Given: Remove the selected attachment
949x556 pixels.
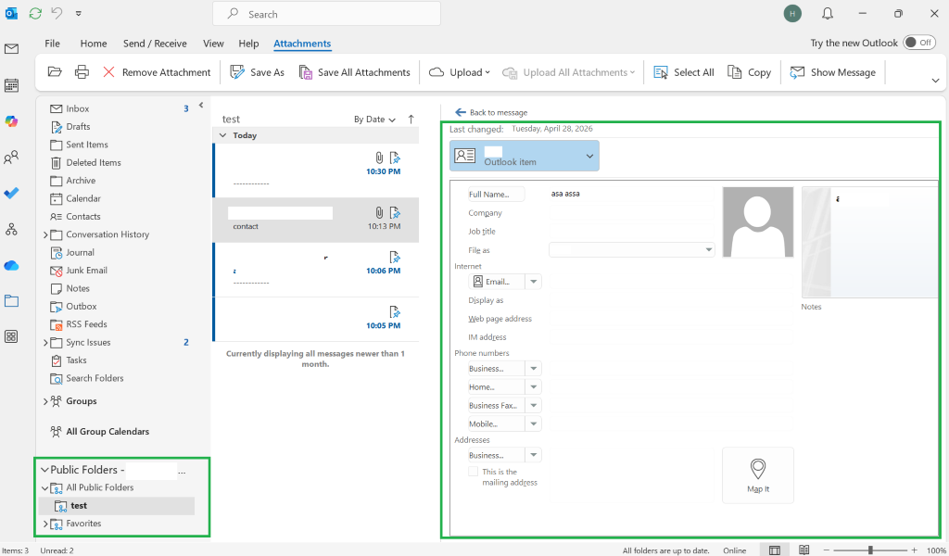Looking at the screenshot, I should coord(157,72).
